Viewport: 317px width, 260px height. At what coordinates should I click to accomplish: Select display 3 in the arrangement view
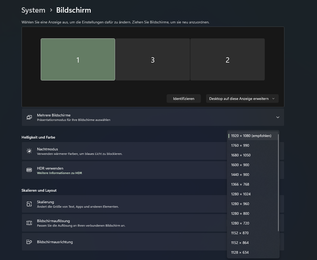click(152, 59)
